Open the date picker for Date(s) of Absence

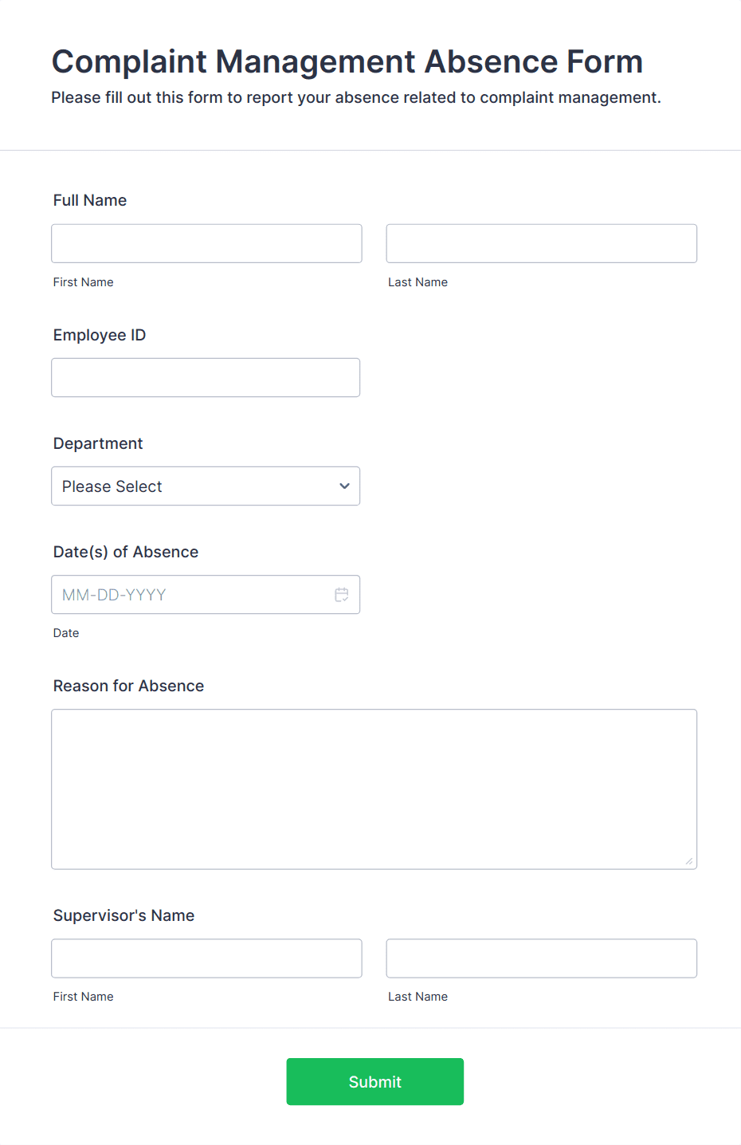(x=341, y=594)
